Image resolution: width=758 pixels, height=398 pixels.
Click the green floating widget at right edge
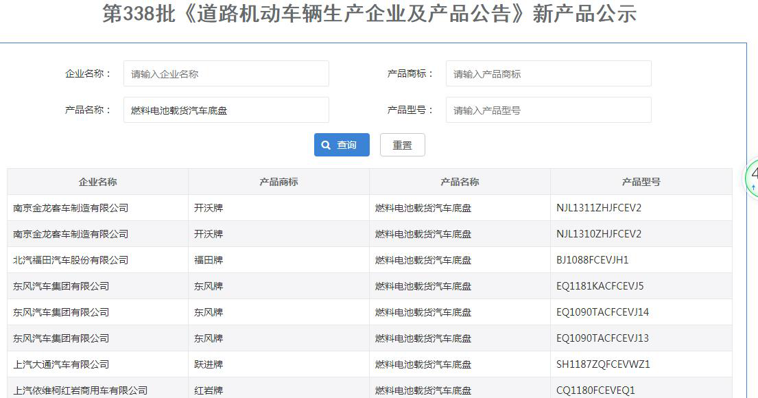752,178
